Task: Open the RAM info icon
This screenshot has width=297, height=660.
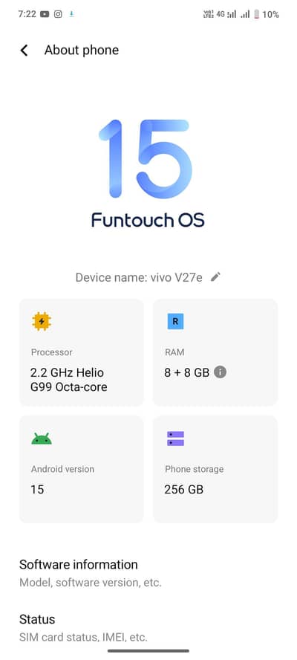Action: pos(220,372)
